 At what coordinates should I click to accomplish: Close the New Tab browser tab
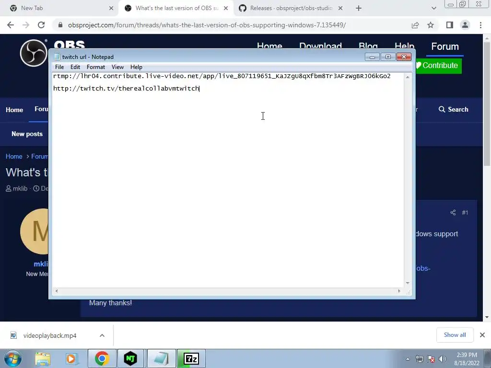pos(111,8)
